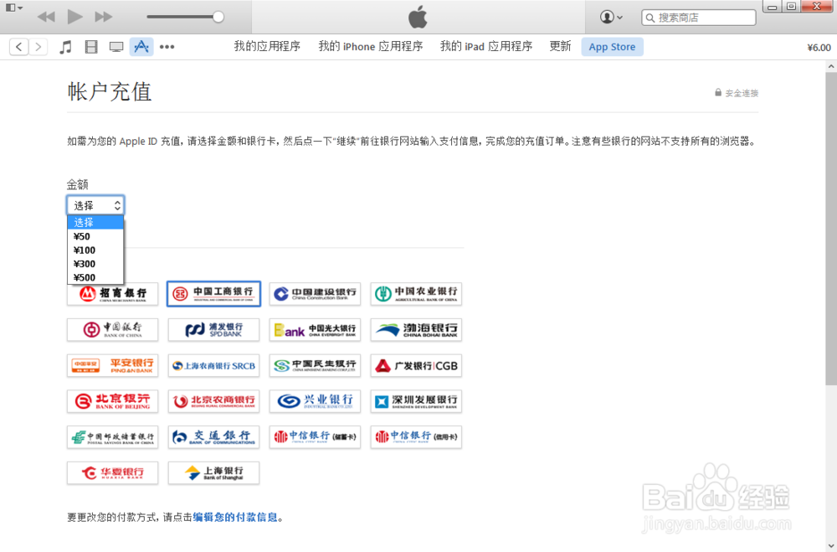The image size is (837, 552).
Task: Open the Movies library icon
Action: pyautogui.click(x=91, y=47)
